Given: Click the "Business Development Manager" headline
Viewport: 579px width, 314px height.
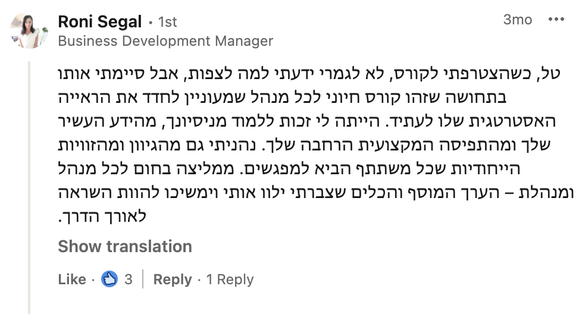Looking at the screenshot, I should pos(165,41).
